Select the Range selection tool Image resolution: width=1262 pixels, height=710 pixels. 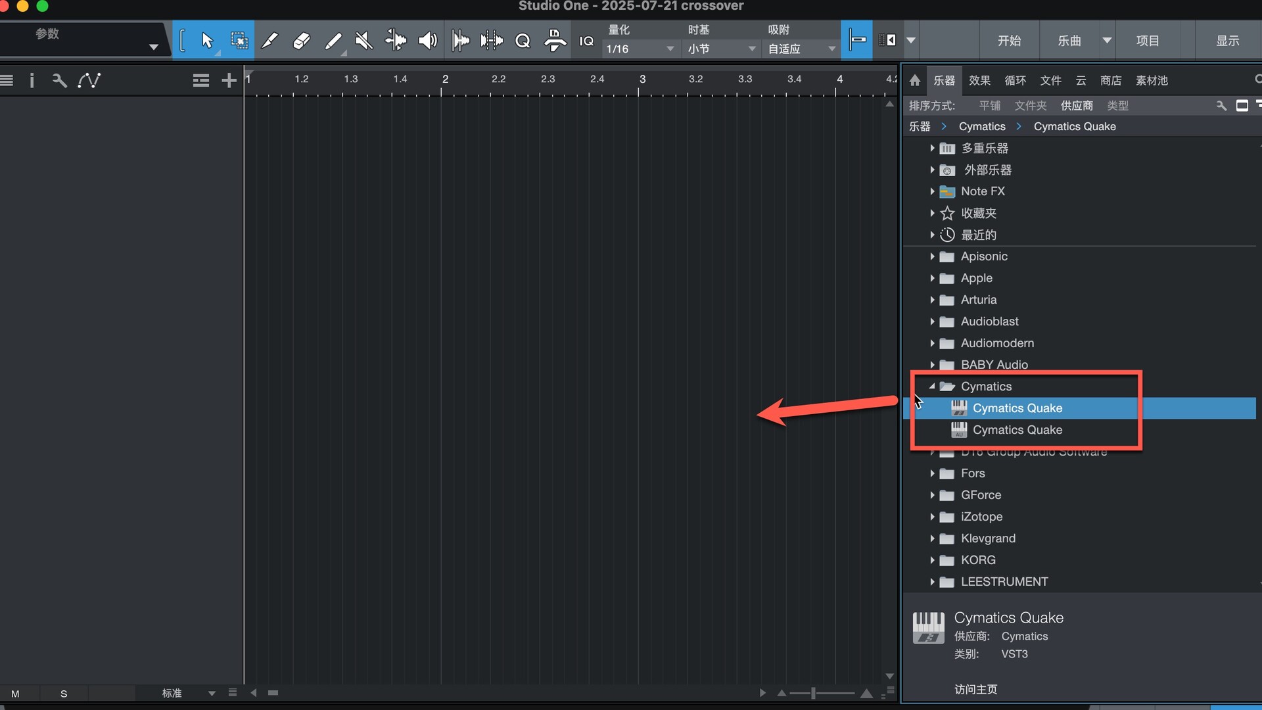239,41
